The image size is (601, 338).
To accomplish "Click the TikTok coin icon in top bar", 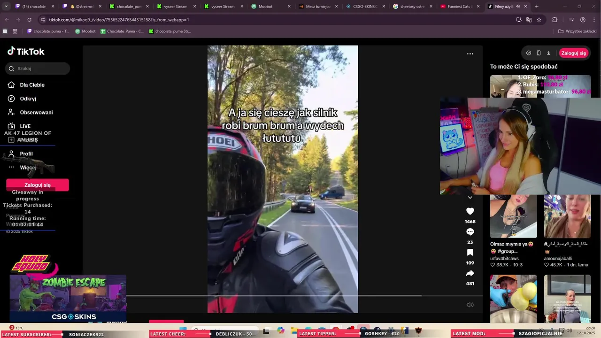I will pyautogui.click(x=529, y=53).
